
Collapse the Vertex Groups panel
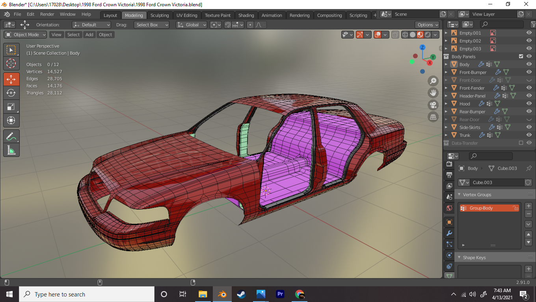click(x=459, y=195)
